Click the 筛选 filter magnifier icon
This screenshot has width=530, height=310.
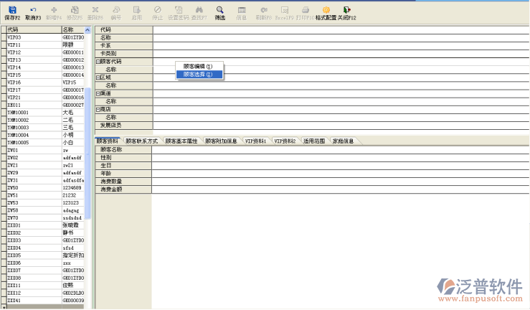(x=220, y=10)
